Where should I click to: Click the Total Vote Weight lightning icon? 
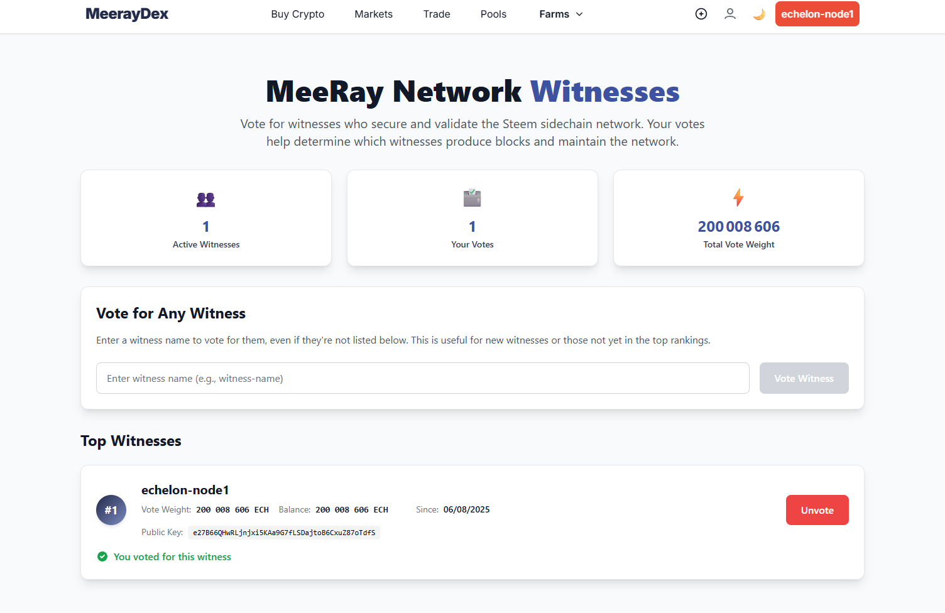click(x=739, y=198)
